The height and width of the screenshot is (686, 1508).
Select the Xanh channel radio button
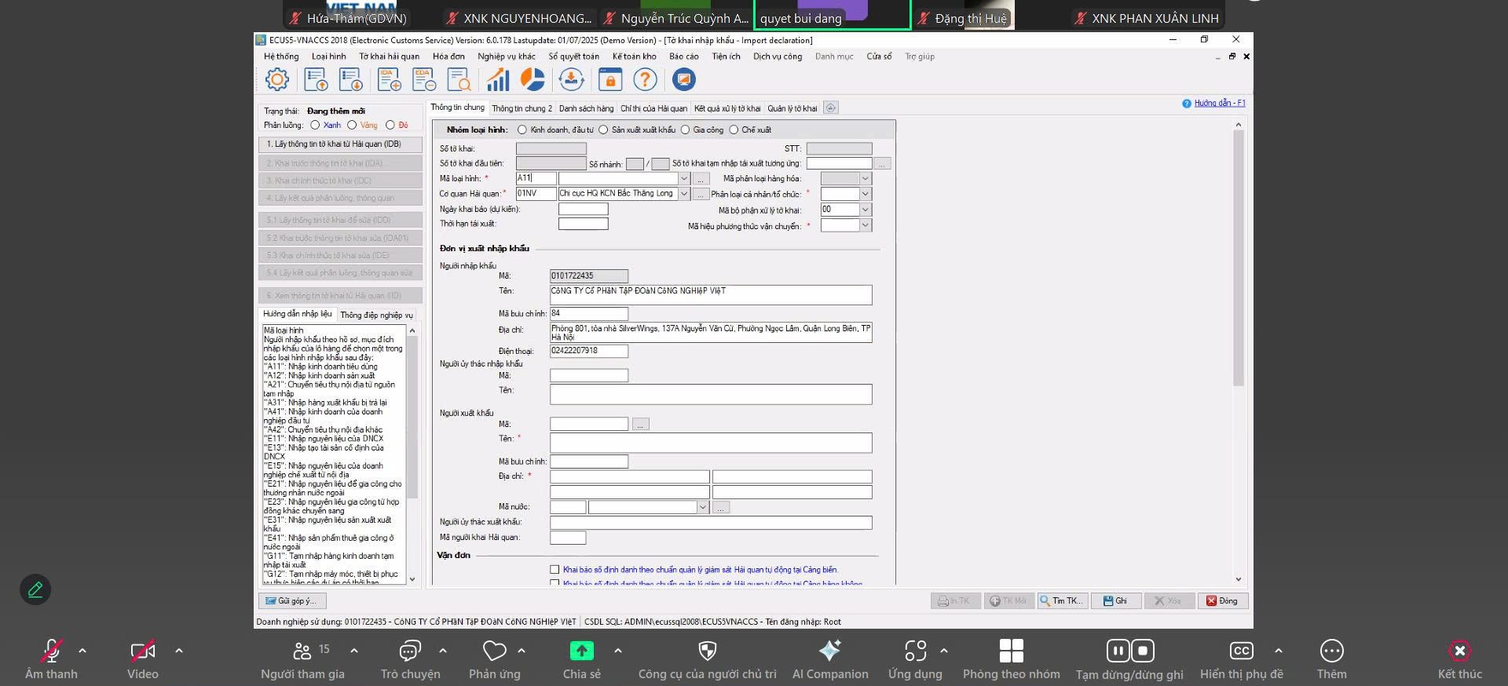315,125
